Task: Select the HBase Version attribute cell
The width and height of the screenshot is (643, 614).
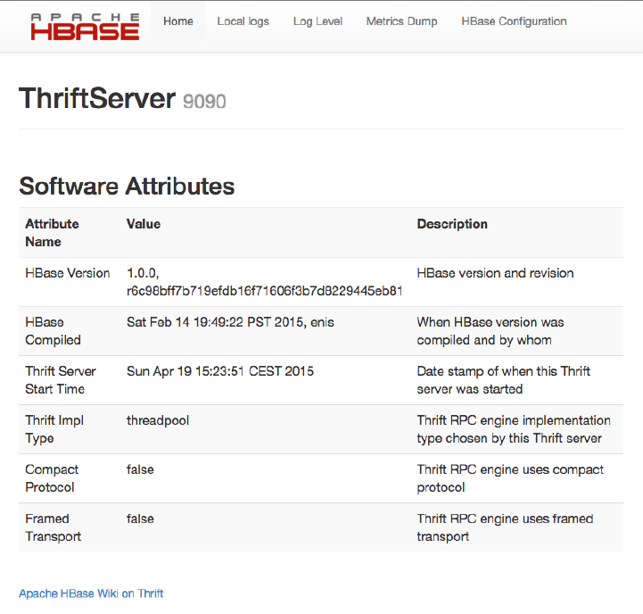Action: point(68,273)
